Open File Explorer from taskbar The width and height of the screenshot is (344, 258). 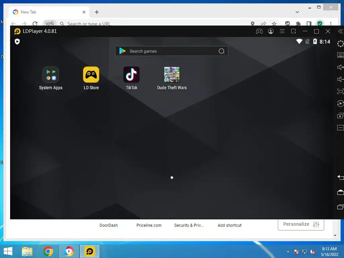(x=27, y=251)
